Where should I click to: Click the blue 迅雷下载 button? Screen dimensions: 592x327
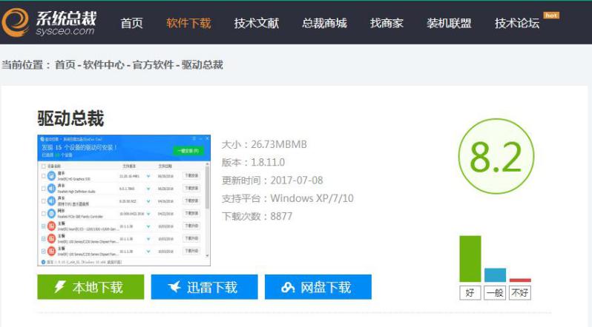[x=204, y=287]
